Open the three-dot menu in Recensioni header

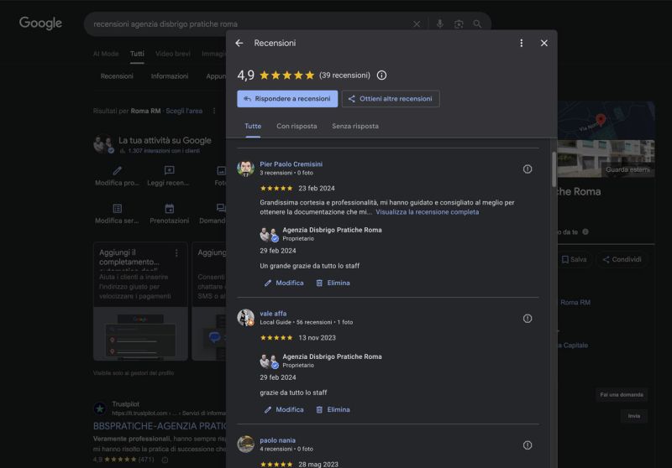pos(521,43)
